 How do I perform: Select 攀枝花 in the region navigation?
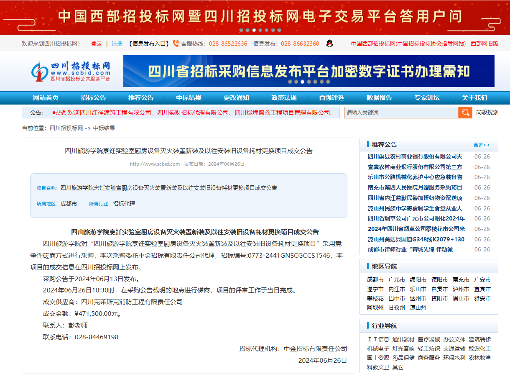coord(375,298)
